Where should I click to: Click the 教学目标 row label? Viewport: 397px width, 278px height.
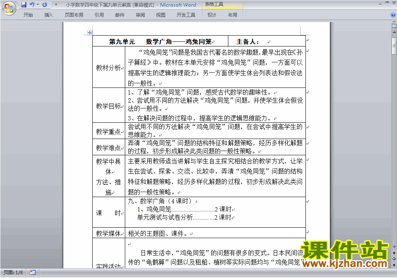(109, 106)
